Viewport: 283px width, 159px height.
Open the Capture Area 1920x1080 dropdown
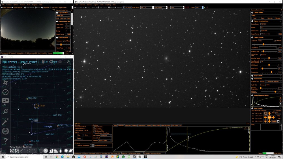point(271,31)
